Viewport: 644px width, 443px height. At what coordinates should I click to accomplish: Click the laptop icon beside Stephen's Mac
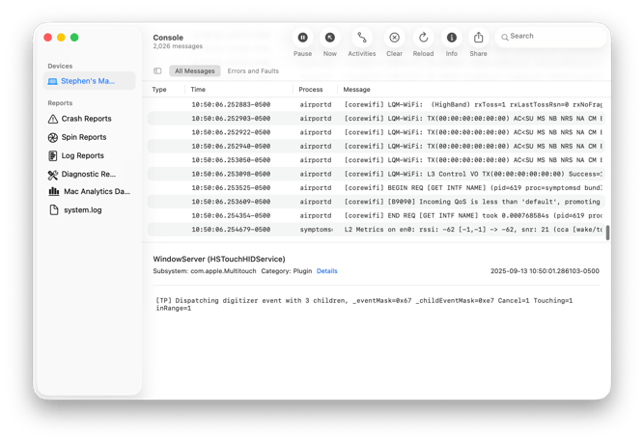click(52, 81)
